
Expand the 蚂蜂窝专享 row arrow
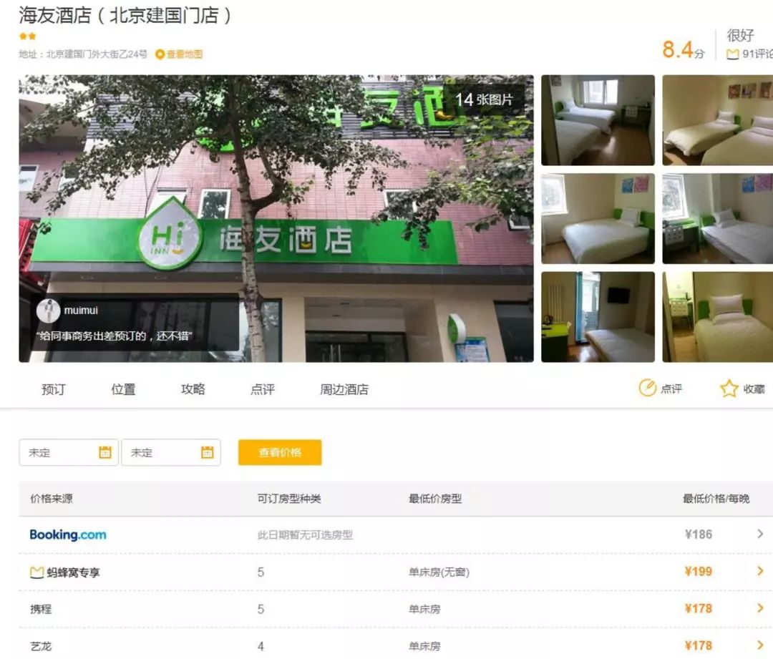click(760, 571)
